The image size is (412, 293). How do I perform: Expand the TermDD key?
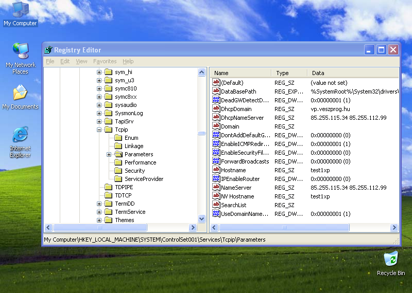[99, 204]
